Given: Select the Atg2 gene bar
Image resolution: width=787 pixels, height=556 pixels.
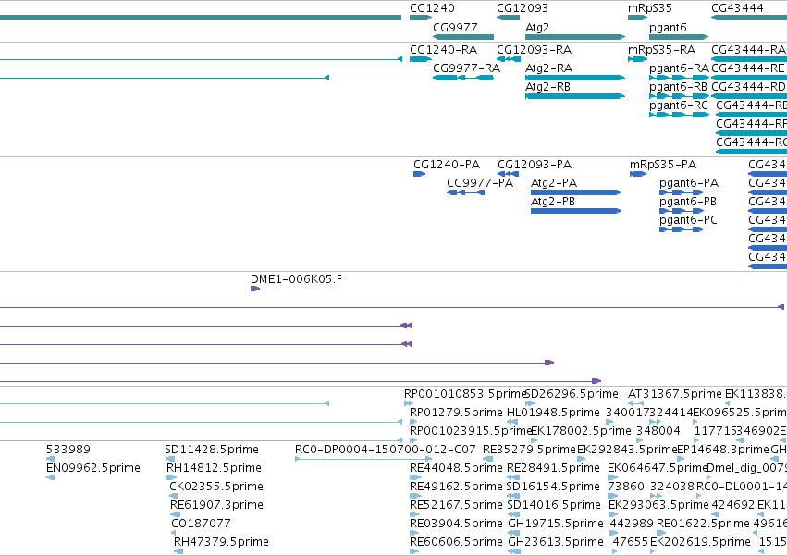Looking at the screenshot, I should click(575, 37).
